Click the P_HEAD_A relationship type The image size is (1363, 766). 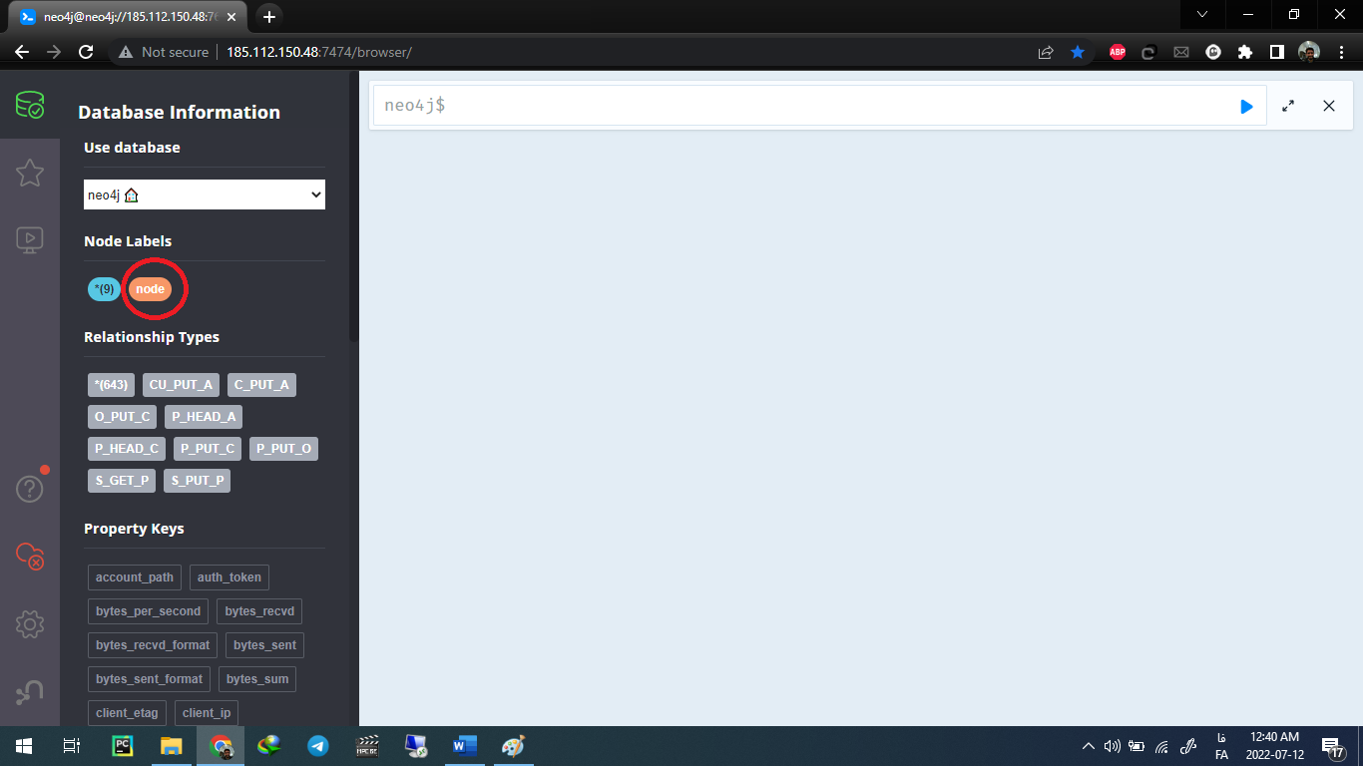click(204, 417)
